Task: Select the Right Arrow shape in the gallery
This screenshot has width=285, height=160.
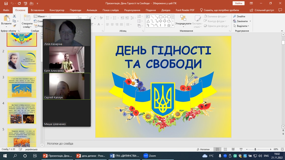Action: pos(161,21)
